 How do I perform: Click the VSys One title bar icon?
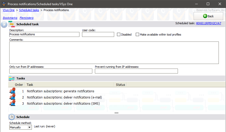4,4
